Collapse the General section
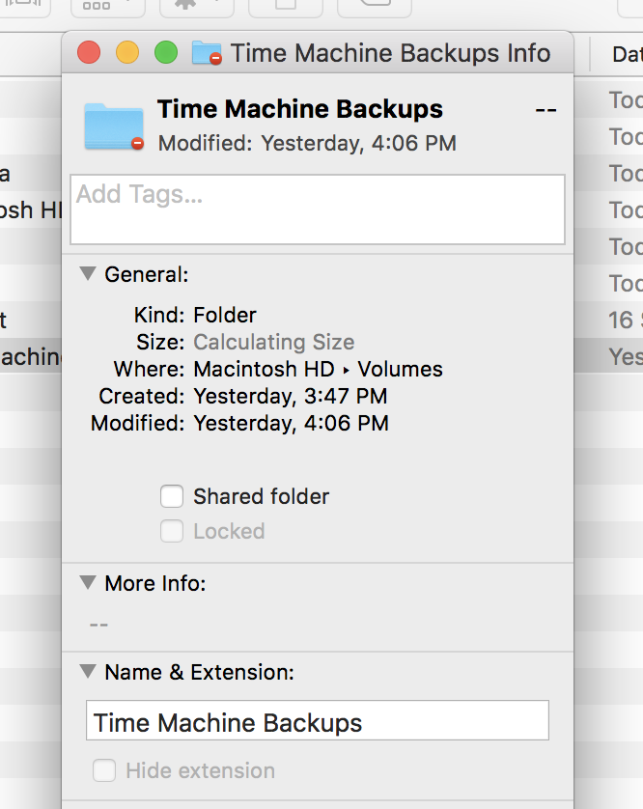 click(88, 273)
